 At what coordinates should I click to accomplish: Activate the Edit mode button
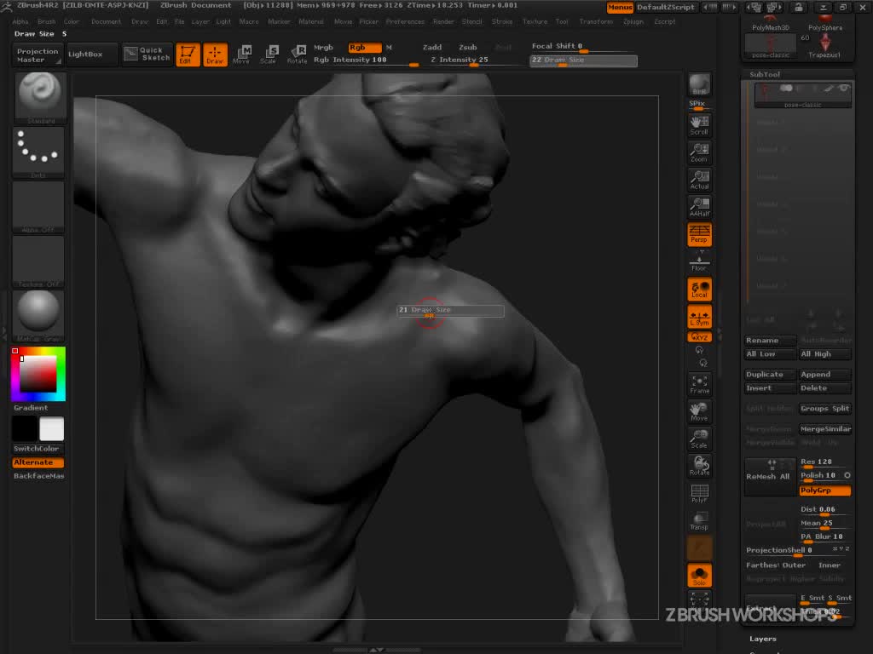click(x=188, y=54)
